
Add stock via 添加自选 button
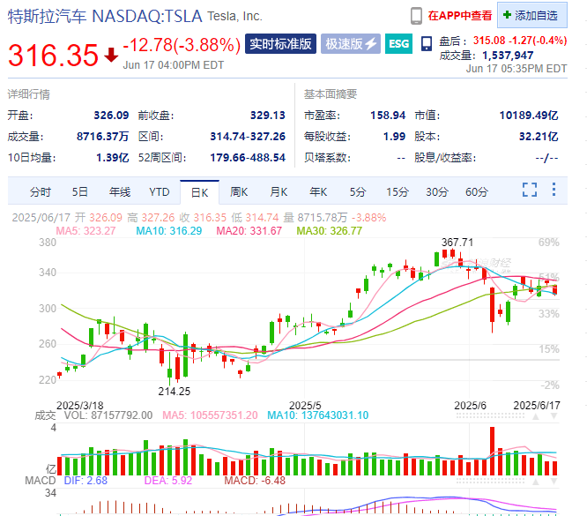pos(532,15)
